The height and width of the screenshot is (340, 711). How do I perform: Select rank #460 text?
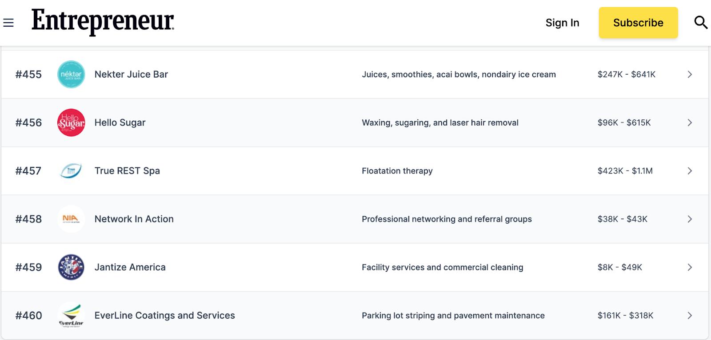click(28, 316)
